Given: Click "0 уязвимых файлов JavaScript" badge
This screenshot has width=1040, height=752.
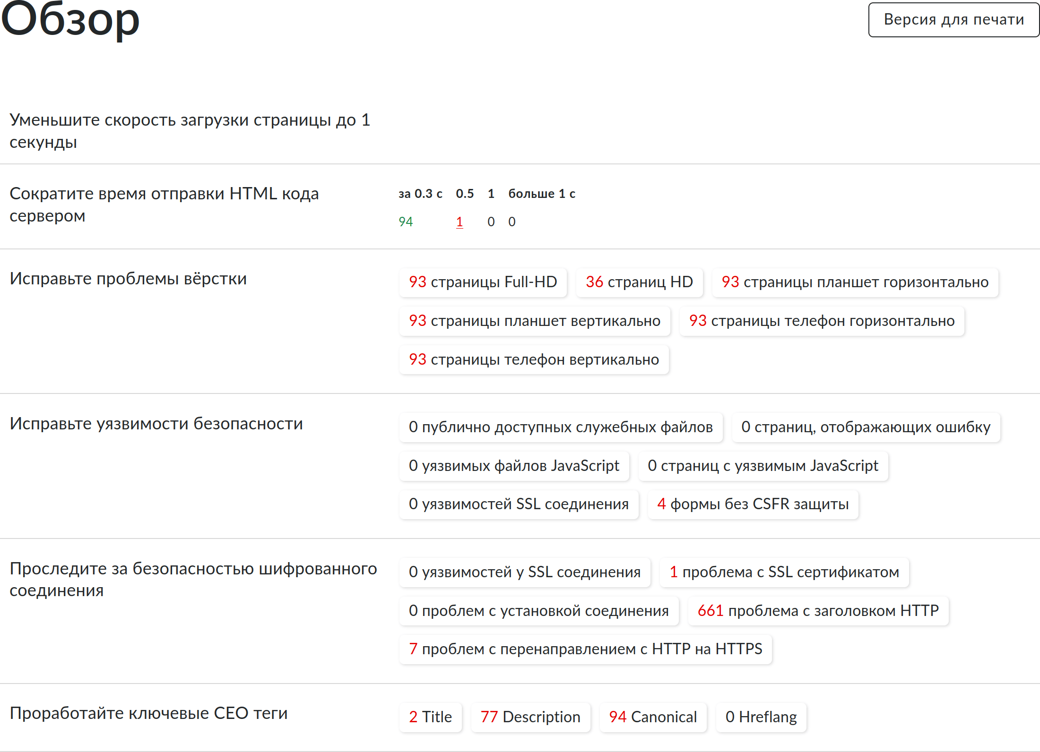Looking at the screenshot, I should point(514,466).
